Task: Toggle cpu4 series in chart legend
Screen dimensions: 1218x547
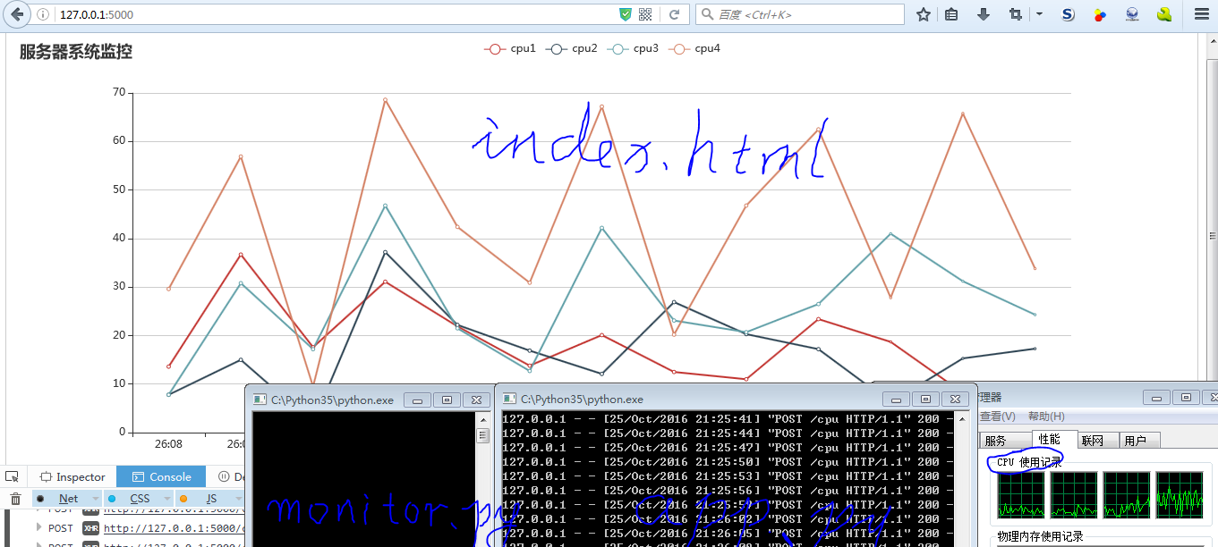Action: [695, 48]
